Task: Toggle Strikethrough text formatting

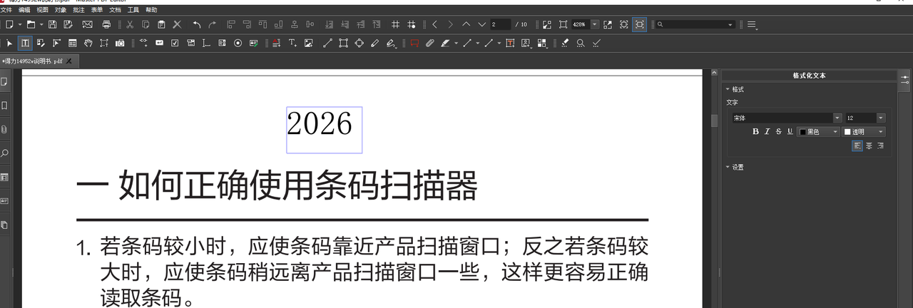Action: [779, 131]
